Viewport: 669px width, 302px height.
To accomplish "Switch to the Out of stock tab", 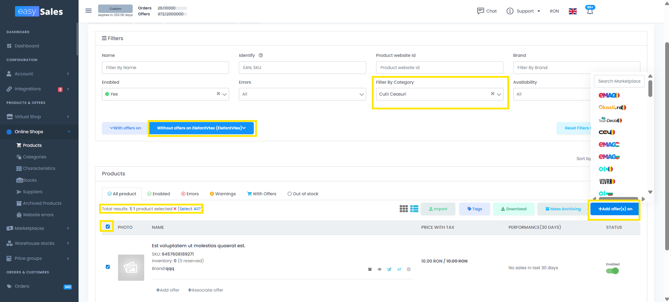I will coord(303,194).
